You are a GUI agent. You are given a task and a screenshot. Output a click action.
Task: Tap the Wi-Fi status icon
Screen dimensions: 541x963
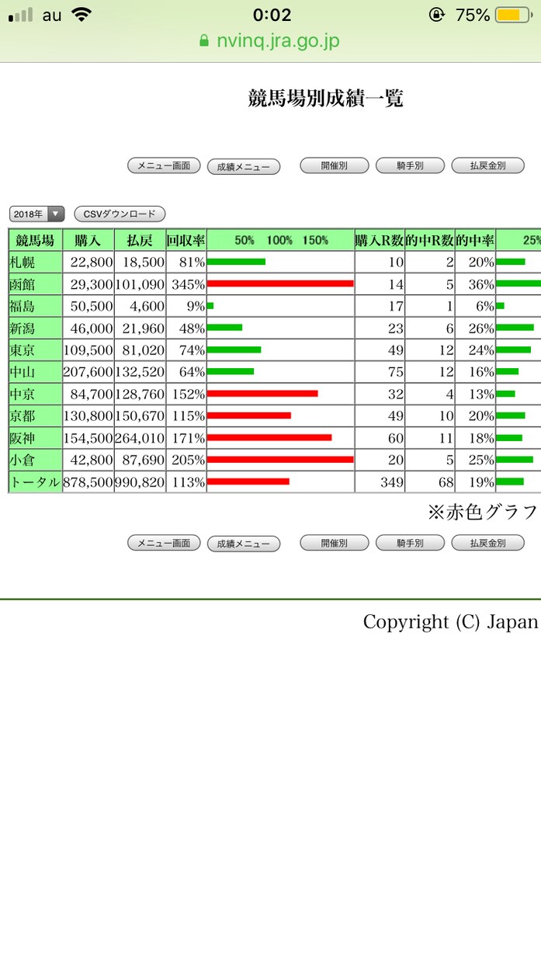coord(80,15)
